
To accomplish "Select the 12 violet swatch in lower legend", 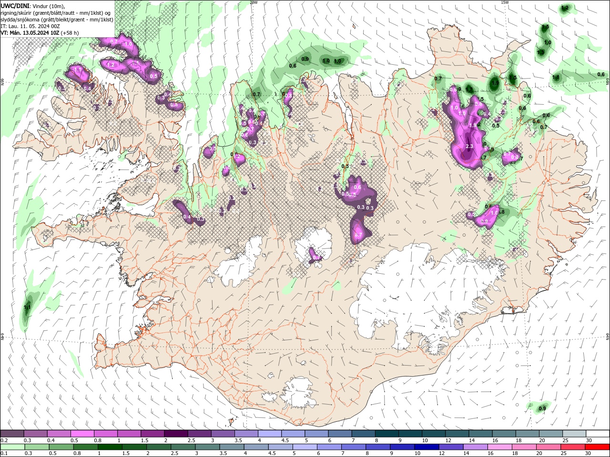I will (x=450, y=447).
